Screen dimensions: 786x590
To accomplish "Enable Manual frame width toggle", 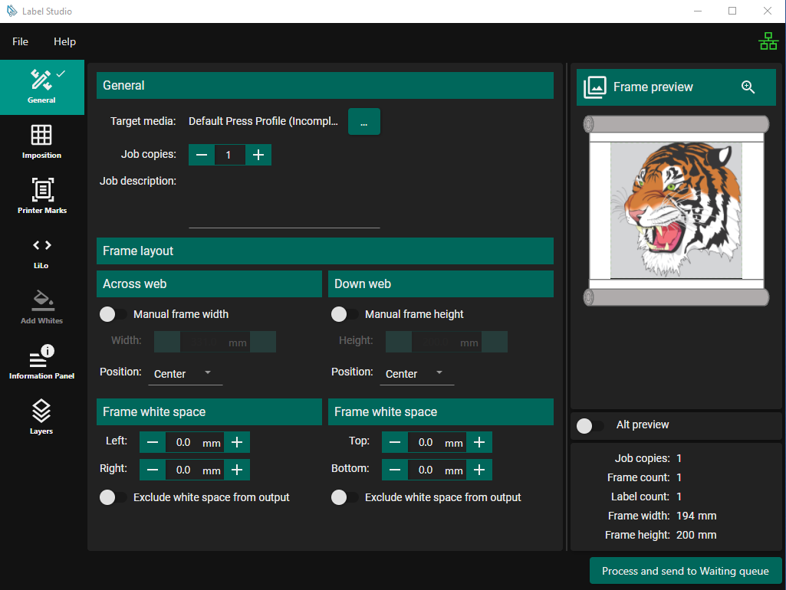I will (x=113, y=314).
